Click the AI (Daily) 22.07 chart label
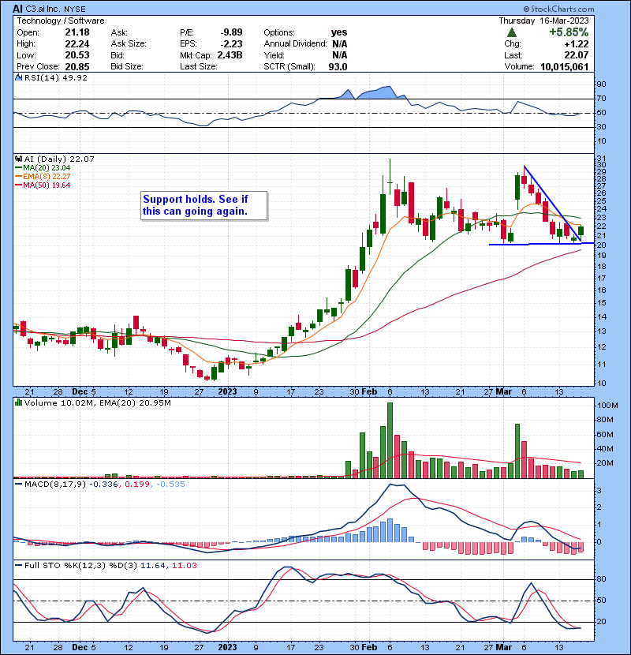The width and height of the screenshot is (631, 655). pyautogui.click(x=59, y=159)
